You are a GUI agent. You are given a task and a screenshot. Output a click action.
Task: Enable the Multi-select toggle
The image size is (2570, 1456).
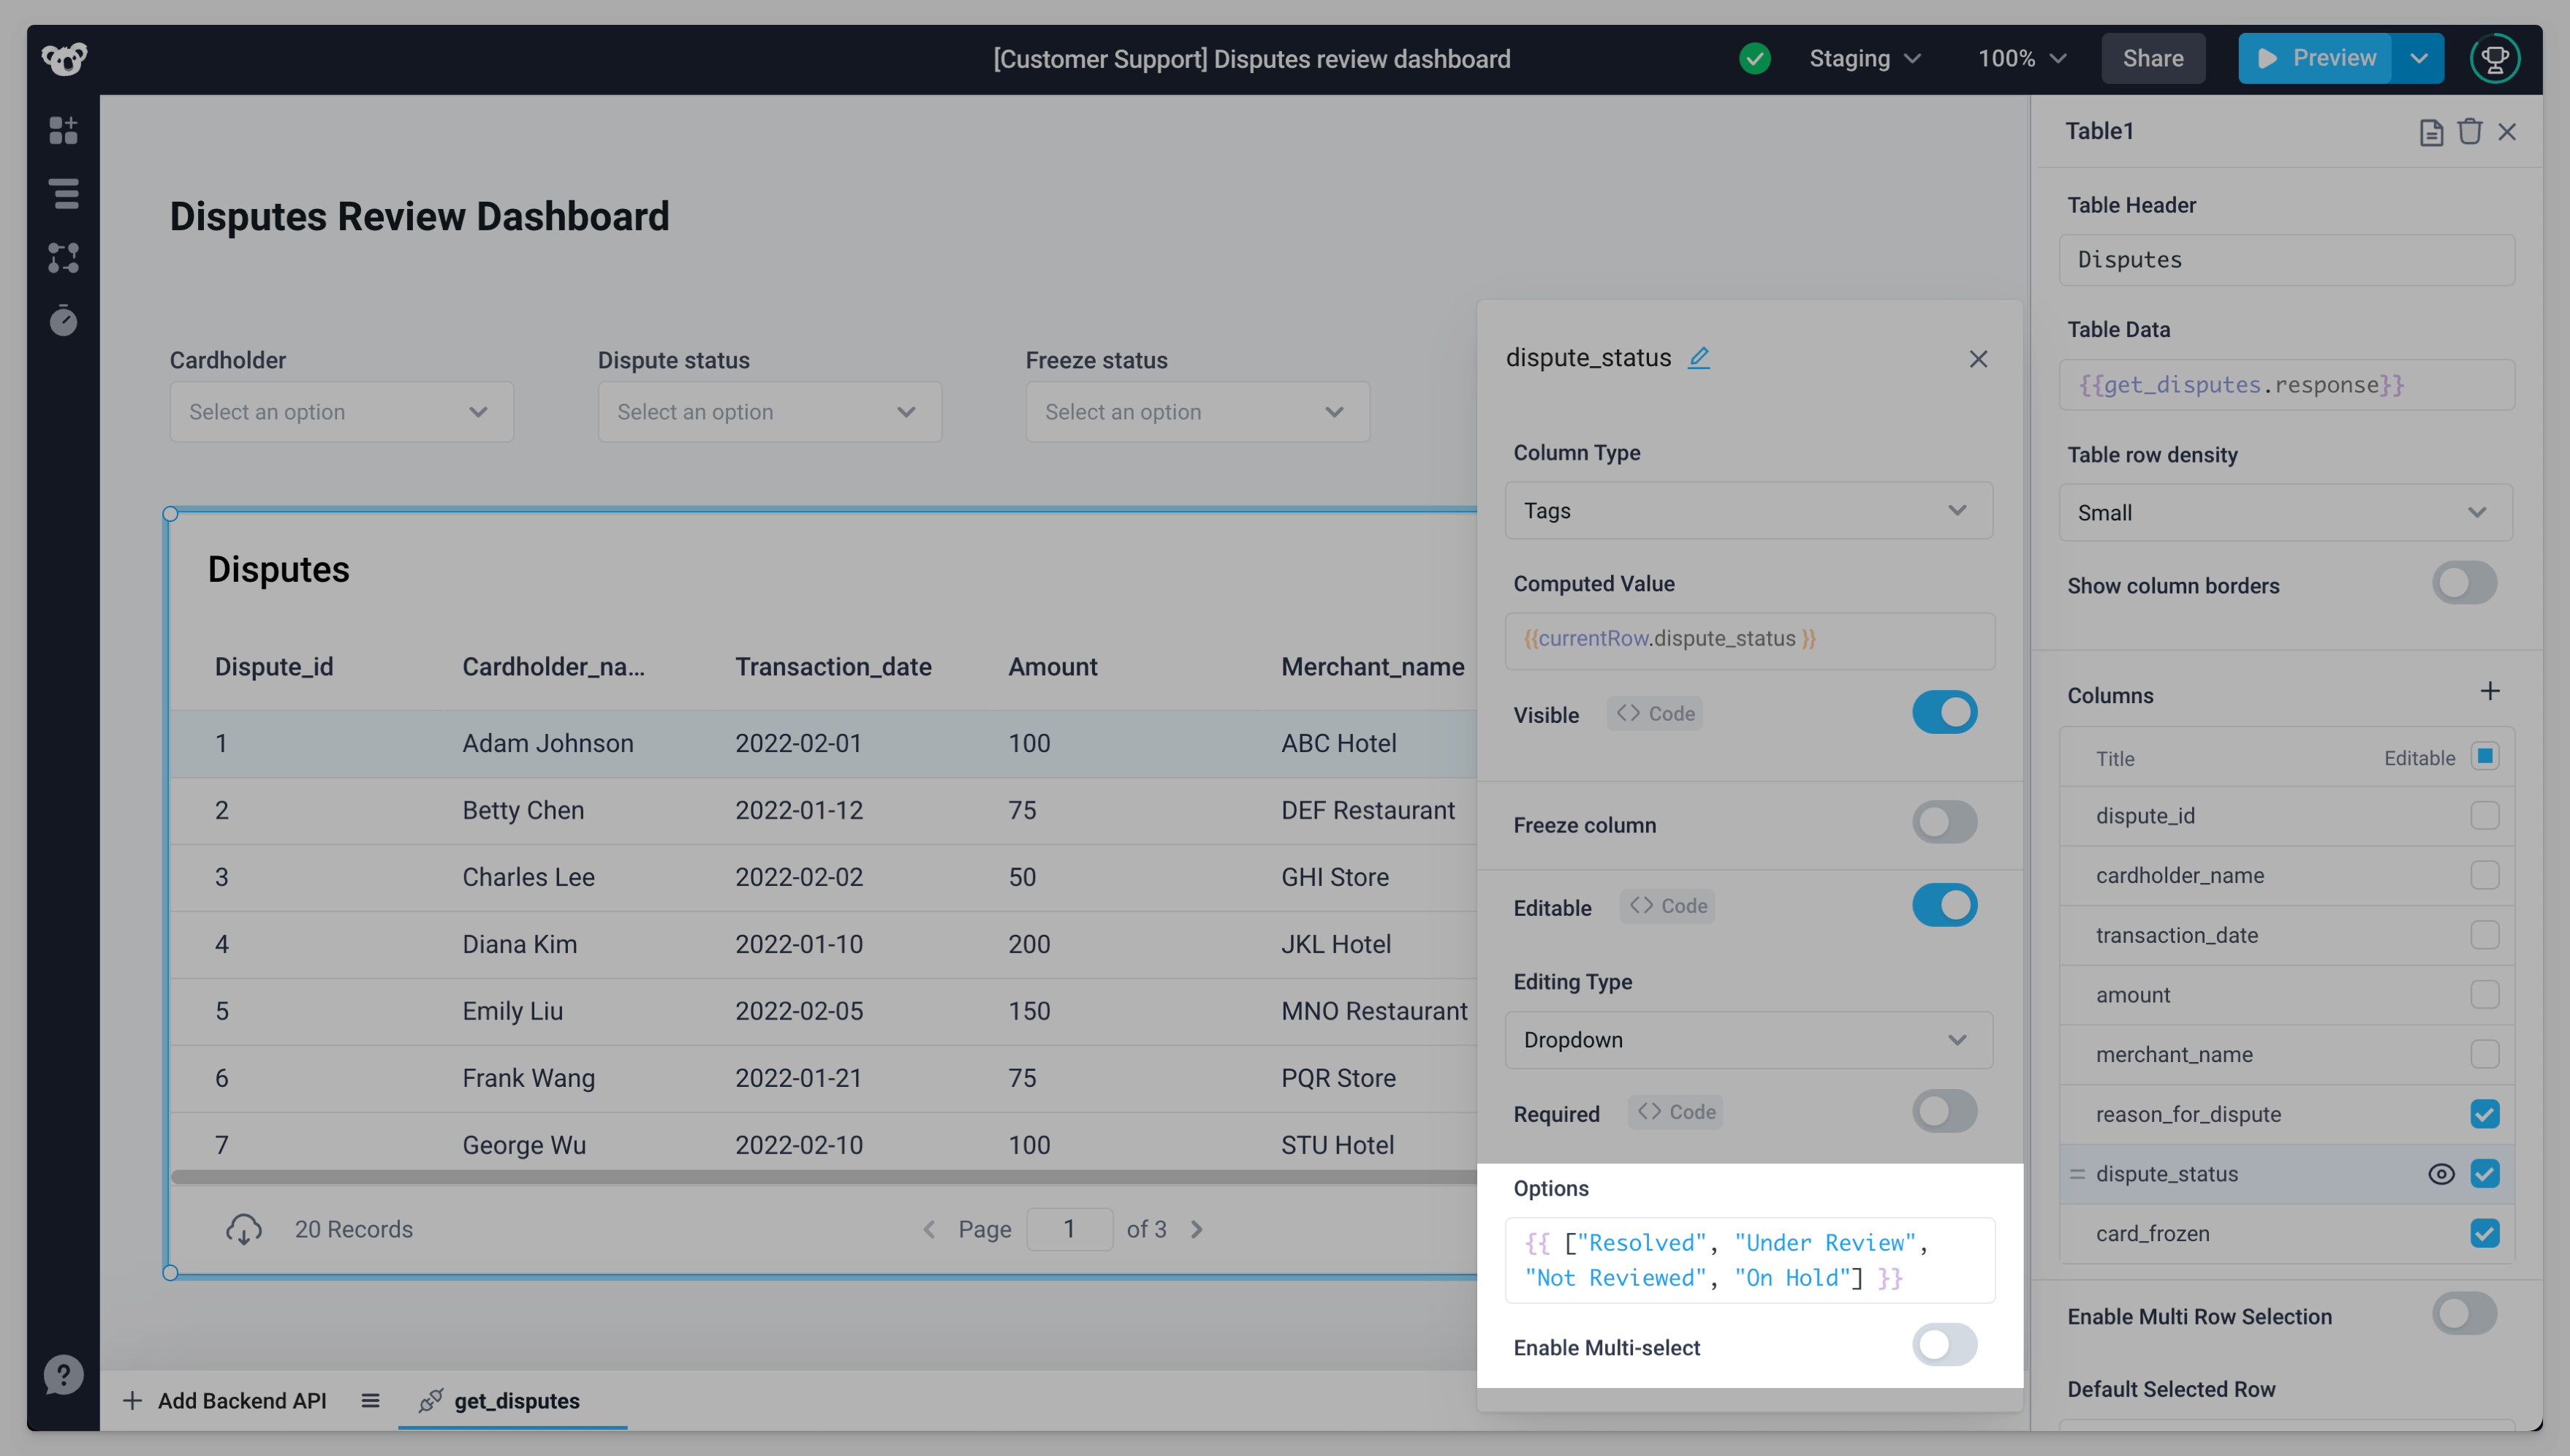1944,1346
